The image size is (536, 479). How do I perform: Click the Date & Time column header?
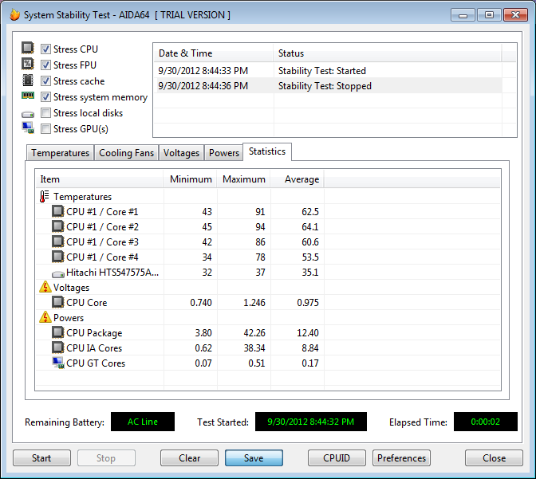pyautogui.click(x=213, y=53)
